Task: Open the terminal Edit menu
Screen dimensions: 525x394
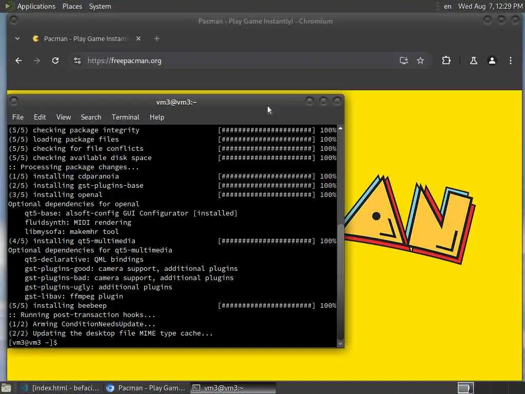Action: [x=40, y=117]
